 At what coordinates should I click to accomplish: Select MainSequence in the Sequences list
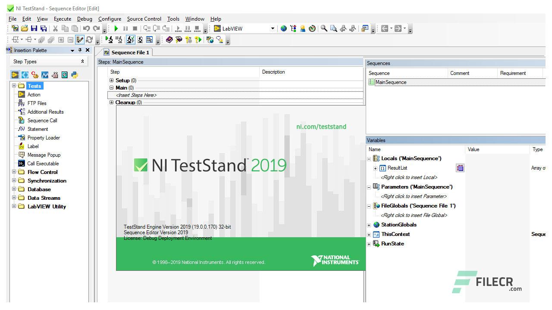coord(391,82)
